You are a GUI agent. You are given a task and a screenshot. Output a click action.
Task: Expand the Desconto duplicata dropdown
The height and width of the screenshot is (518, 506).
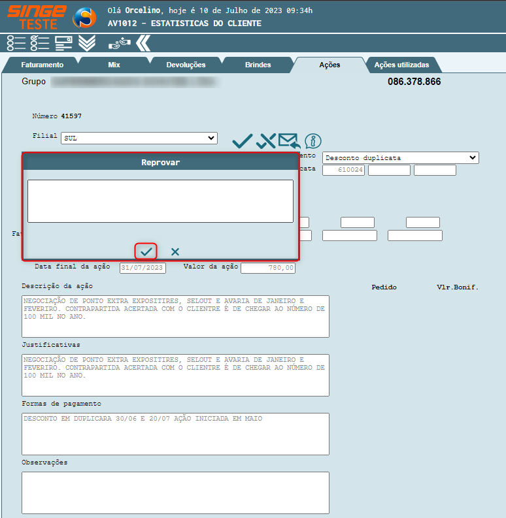[400, 157]
